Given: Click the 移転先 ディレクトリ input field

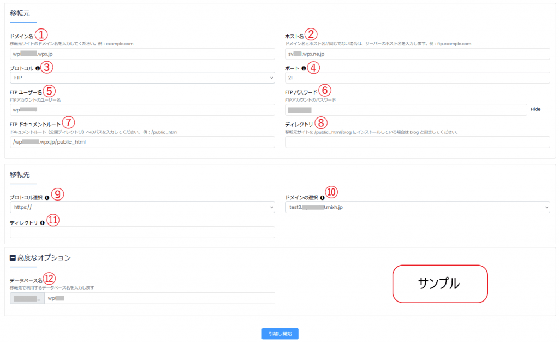Looking at the screenshot, I should (142, 232).
